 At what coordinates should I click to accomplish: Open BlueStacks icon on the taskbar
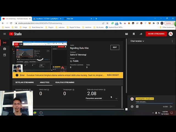[x=35, y=113]
